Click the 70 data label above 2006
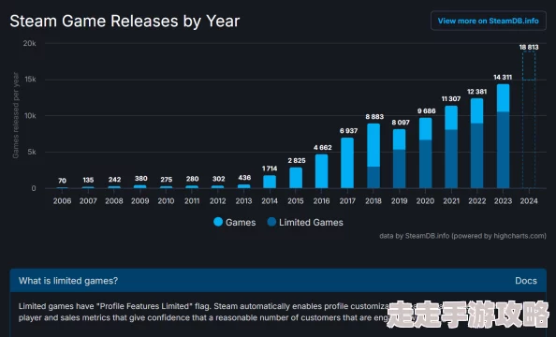 coord(62,181)
